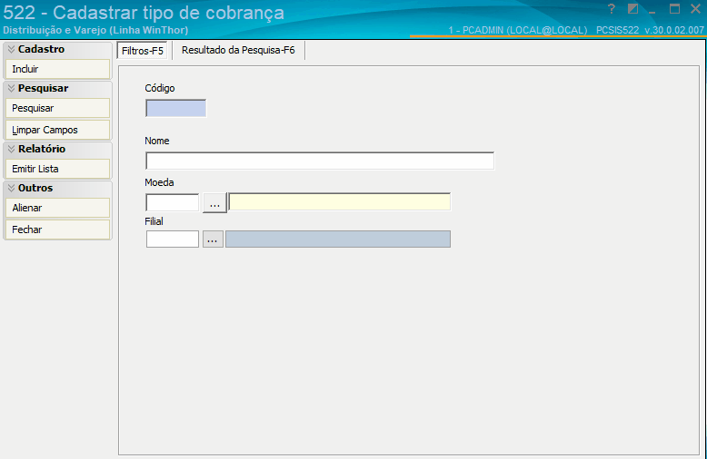Click the Filial label text
707x459 pixels.
tap(154, 221)
